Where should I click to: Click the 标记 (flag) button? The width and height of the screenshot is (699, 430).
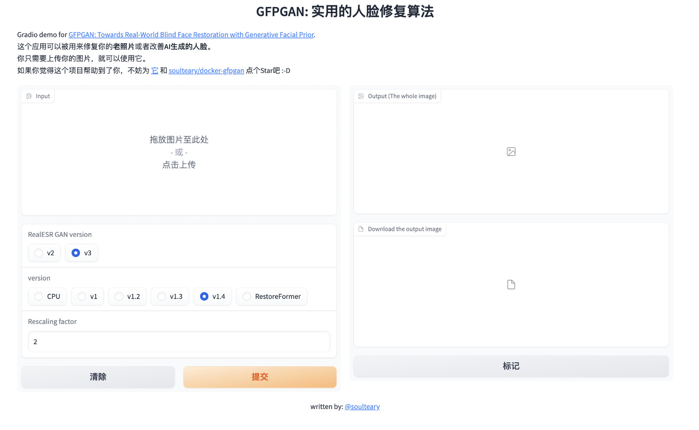click(x=511, y=366)
